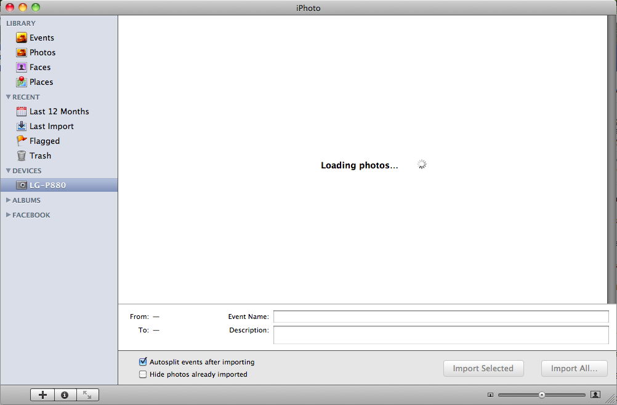617x405 pixels.
Task: Click the Import Selected button
Action: [483, 368]
